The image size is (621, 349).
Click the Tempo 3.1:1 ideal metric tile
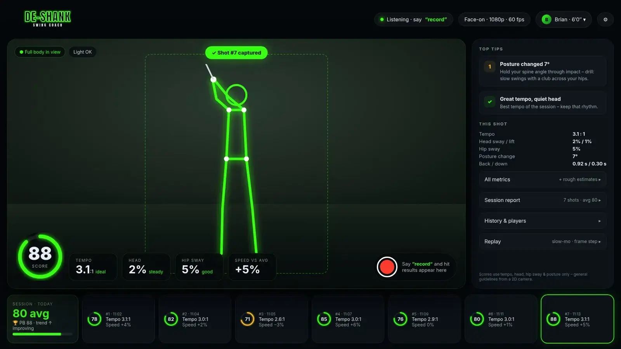click(93, 267)
